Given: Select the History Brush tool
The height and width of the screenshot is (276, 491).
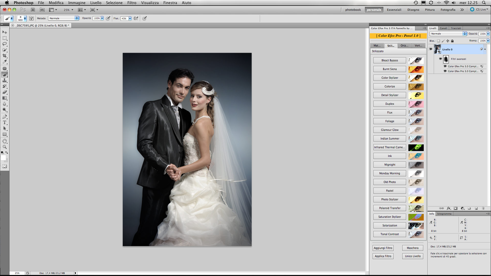Looking at the screenshot, I should coord(5,86).
